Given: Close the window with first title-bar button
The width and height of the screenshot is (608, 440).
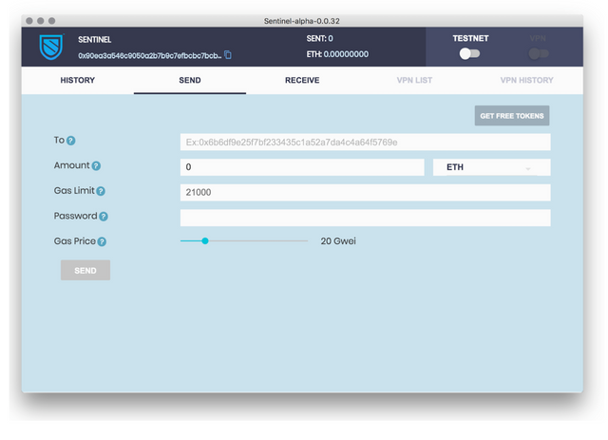Looking at the screenshot, I should [29, 21].
